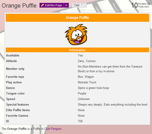Viewport: 152px width, 134px height.
Task: Click the 'Favorite toys' label
Action: 15,77
